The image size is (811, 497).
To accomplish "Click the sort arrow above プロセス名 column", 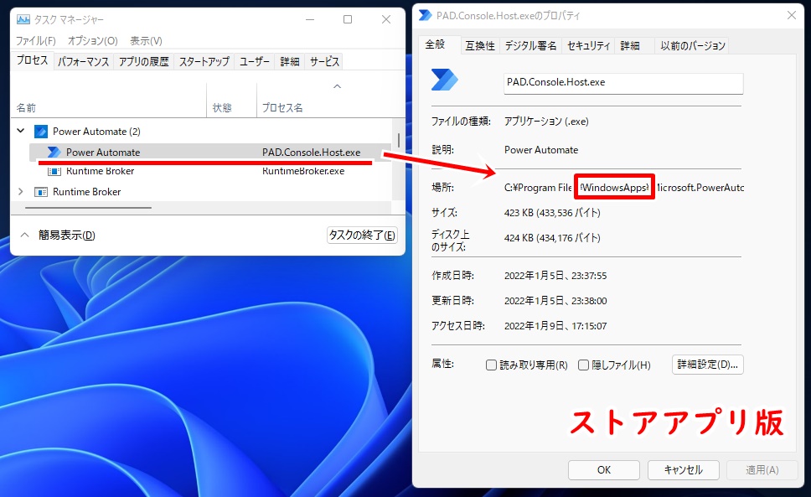I will tap(338, 86).
